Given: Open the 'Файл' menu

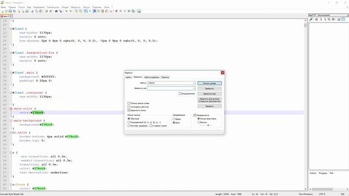Looking at the screenshot, I should pyautogui.click(x=3, y=7).
